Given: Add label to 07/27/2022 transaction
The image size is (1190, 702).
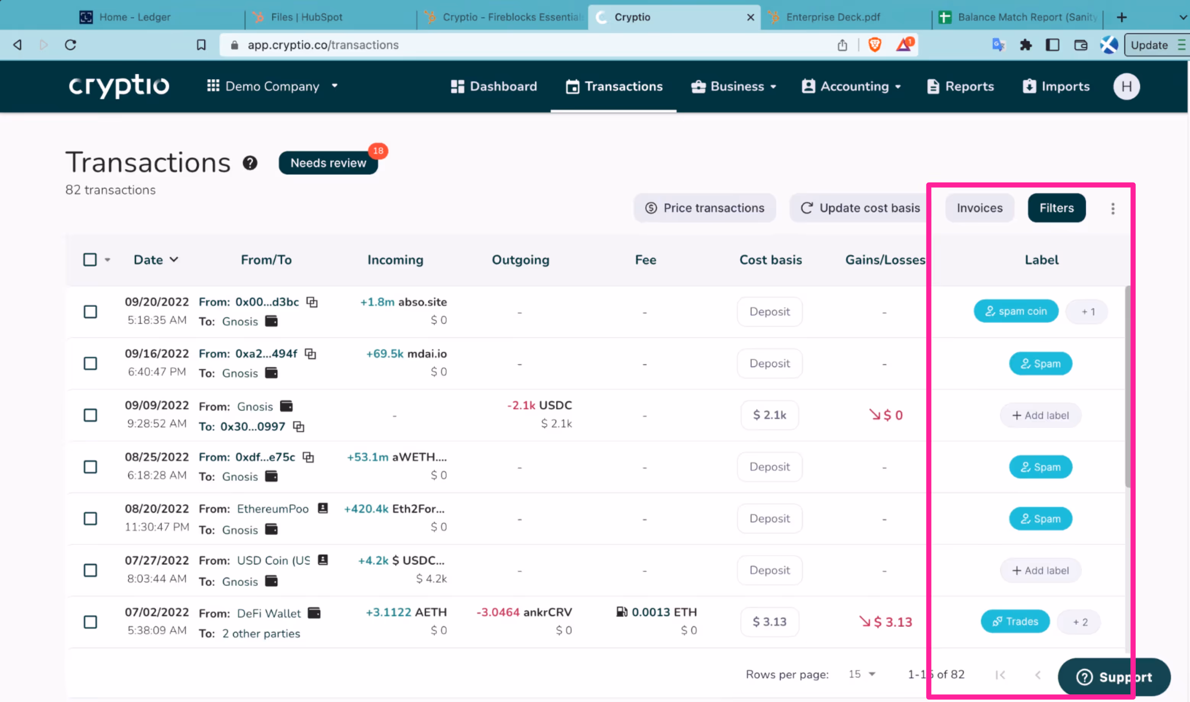Looking at the screenshot, I should [x=1040, y=571].
